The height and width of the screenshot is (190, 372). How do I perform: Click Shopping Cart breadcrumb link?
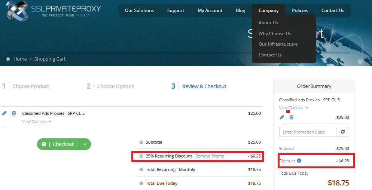pyautogui.click(x=50, y=59)
